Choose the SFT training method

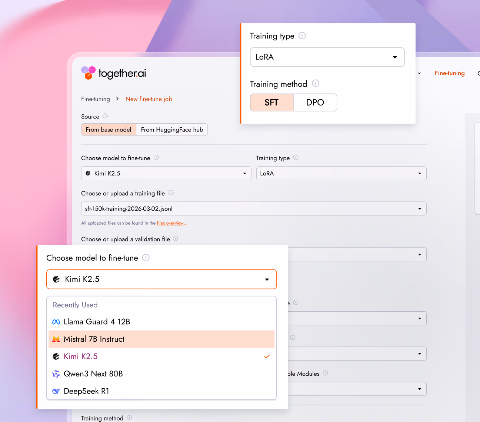(x=272, y=103)
